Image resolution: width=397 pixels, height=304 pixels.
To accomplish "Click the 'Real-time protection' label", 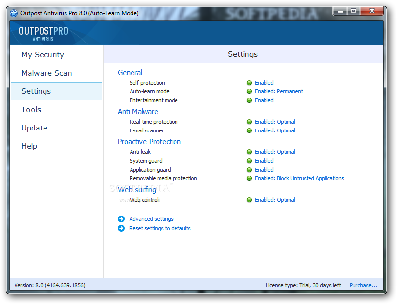I will pyautogui.click(x=153, y=122).
